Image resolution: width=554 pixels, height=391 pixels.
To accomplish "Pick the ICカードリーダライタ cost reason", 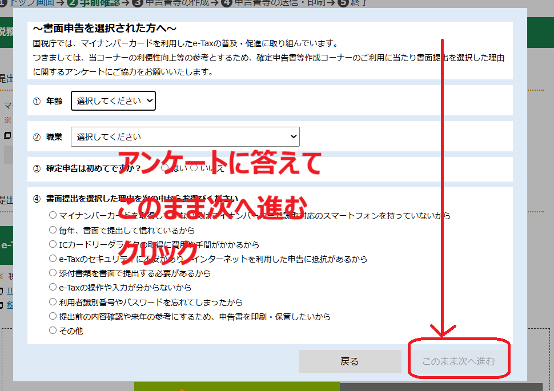I will click(x=53, y=244).
